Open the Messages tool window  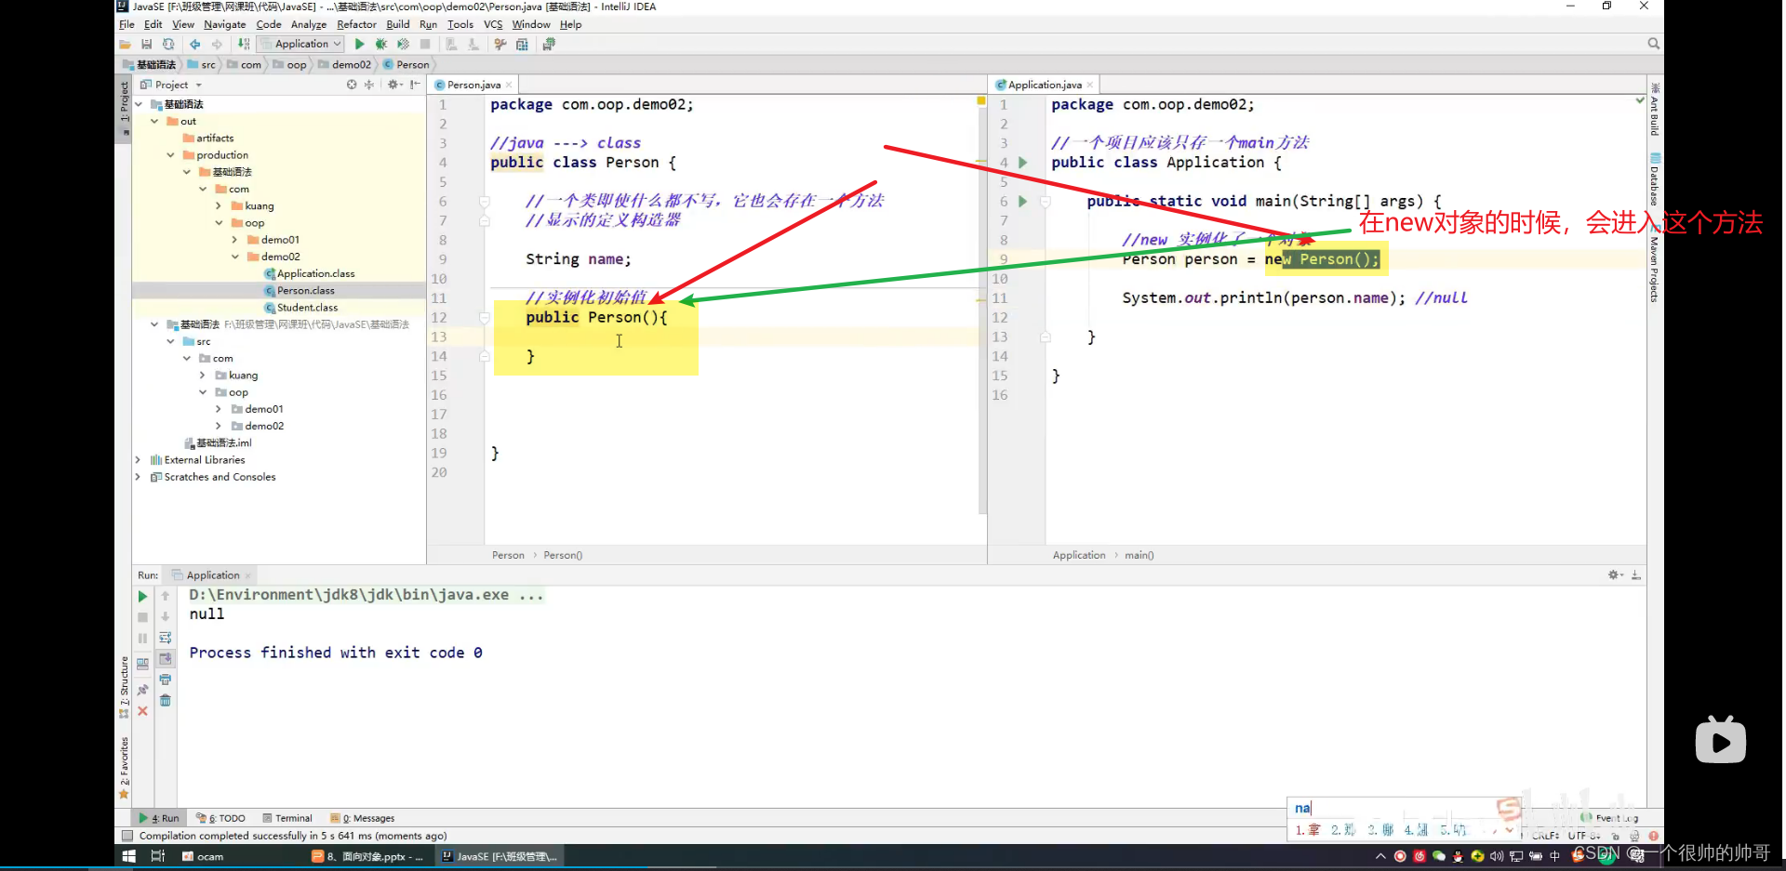[x=363, y=818]
